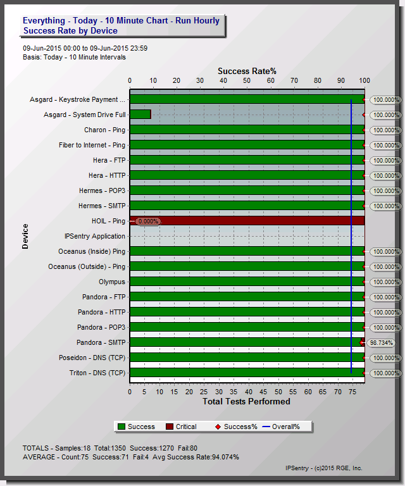The image size is (405, 486).
Task: Click the dark red Critical legend swatch
Action: pyautogui.click(x=170, y=427)
